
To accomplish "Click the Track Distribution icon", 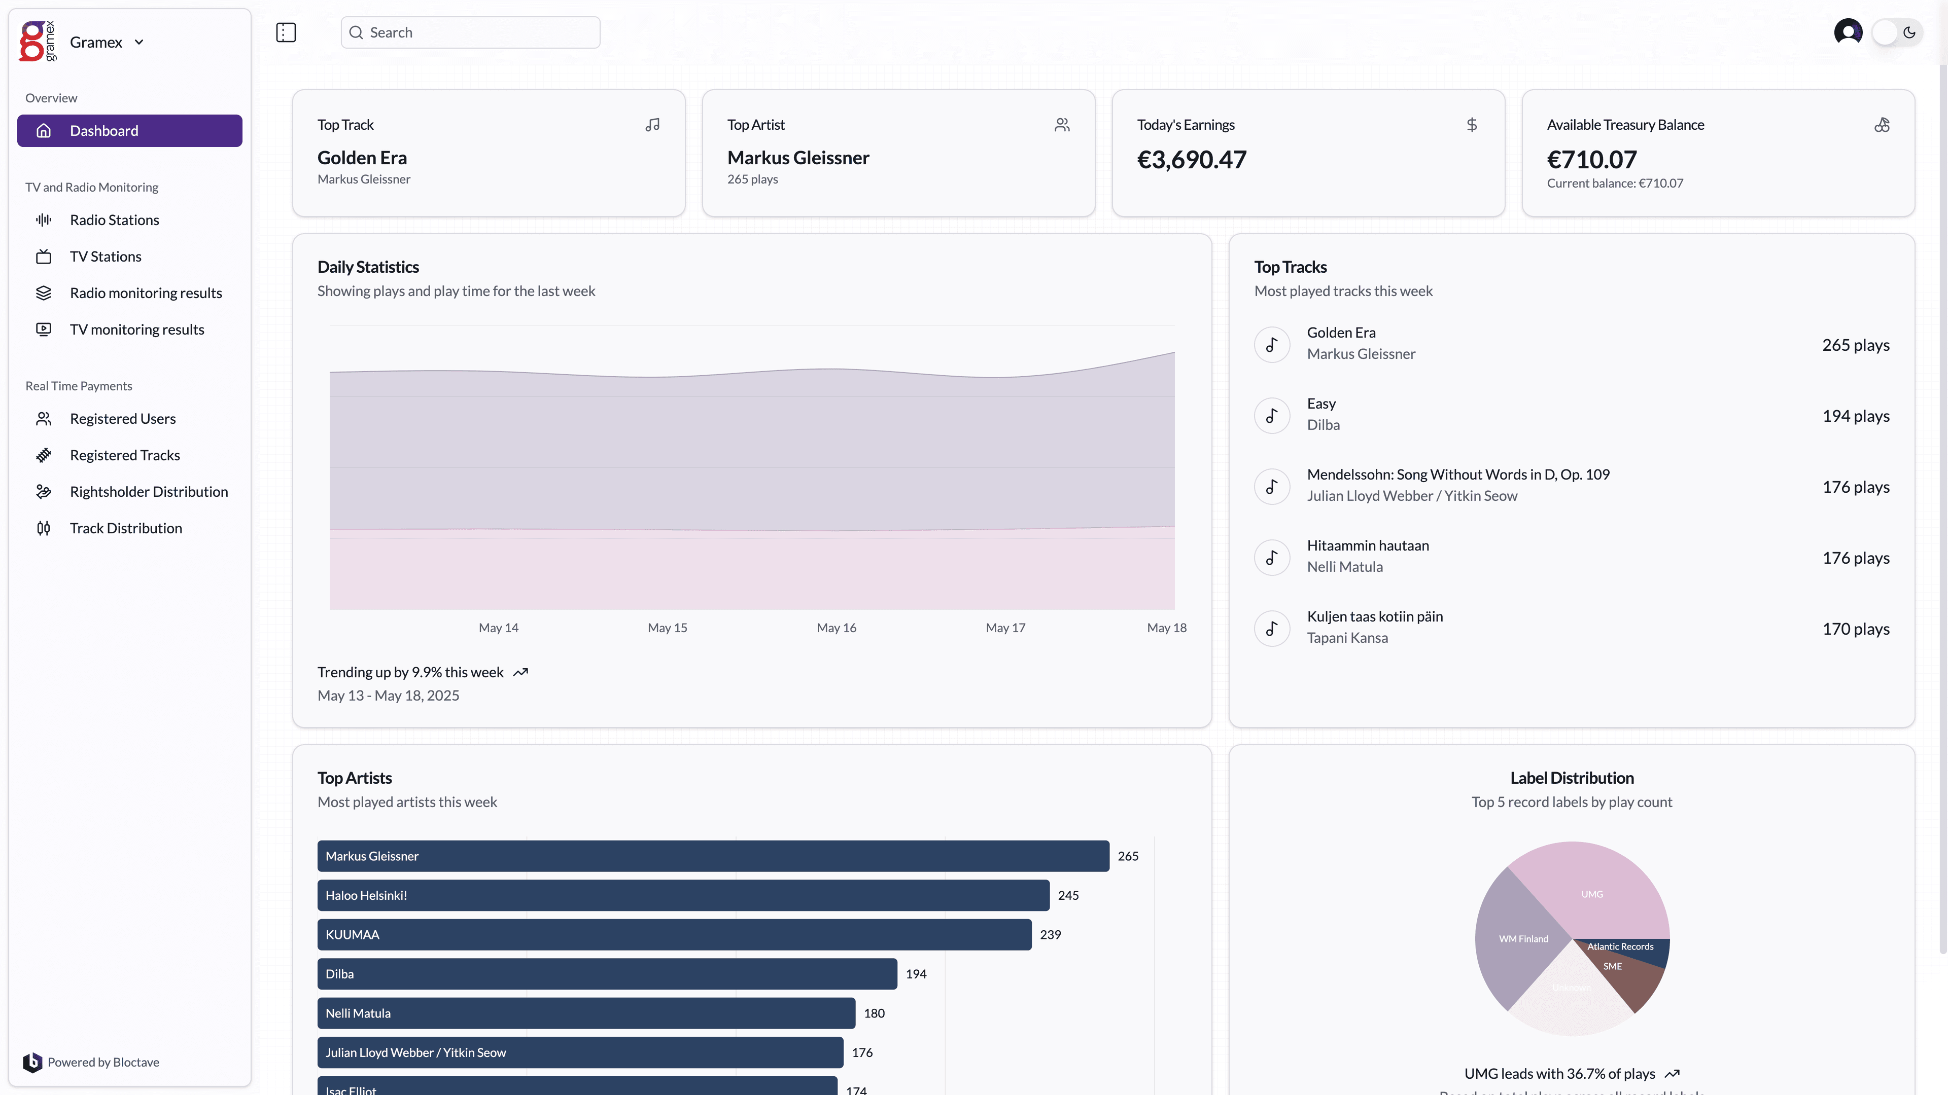I will coord(44,528).
